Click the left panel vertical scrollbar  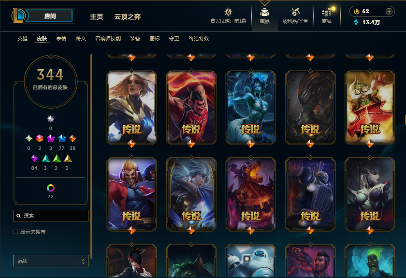coord(91,156)
